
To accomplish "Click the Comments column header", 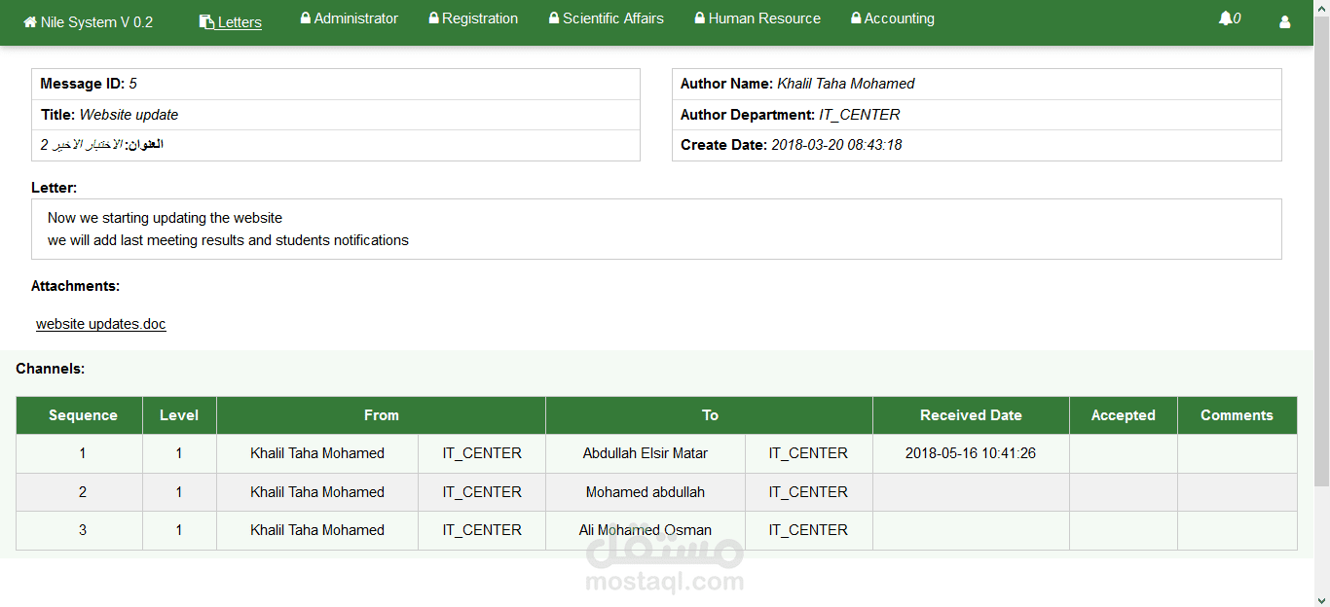I will point(1237,415).
